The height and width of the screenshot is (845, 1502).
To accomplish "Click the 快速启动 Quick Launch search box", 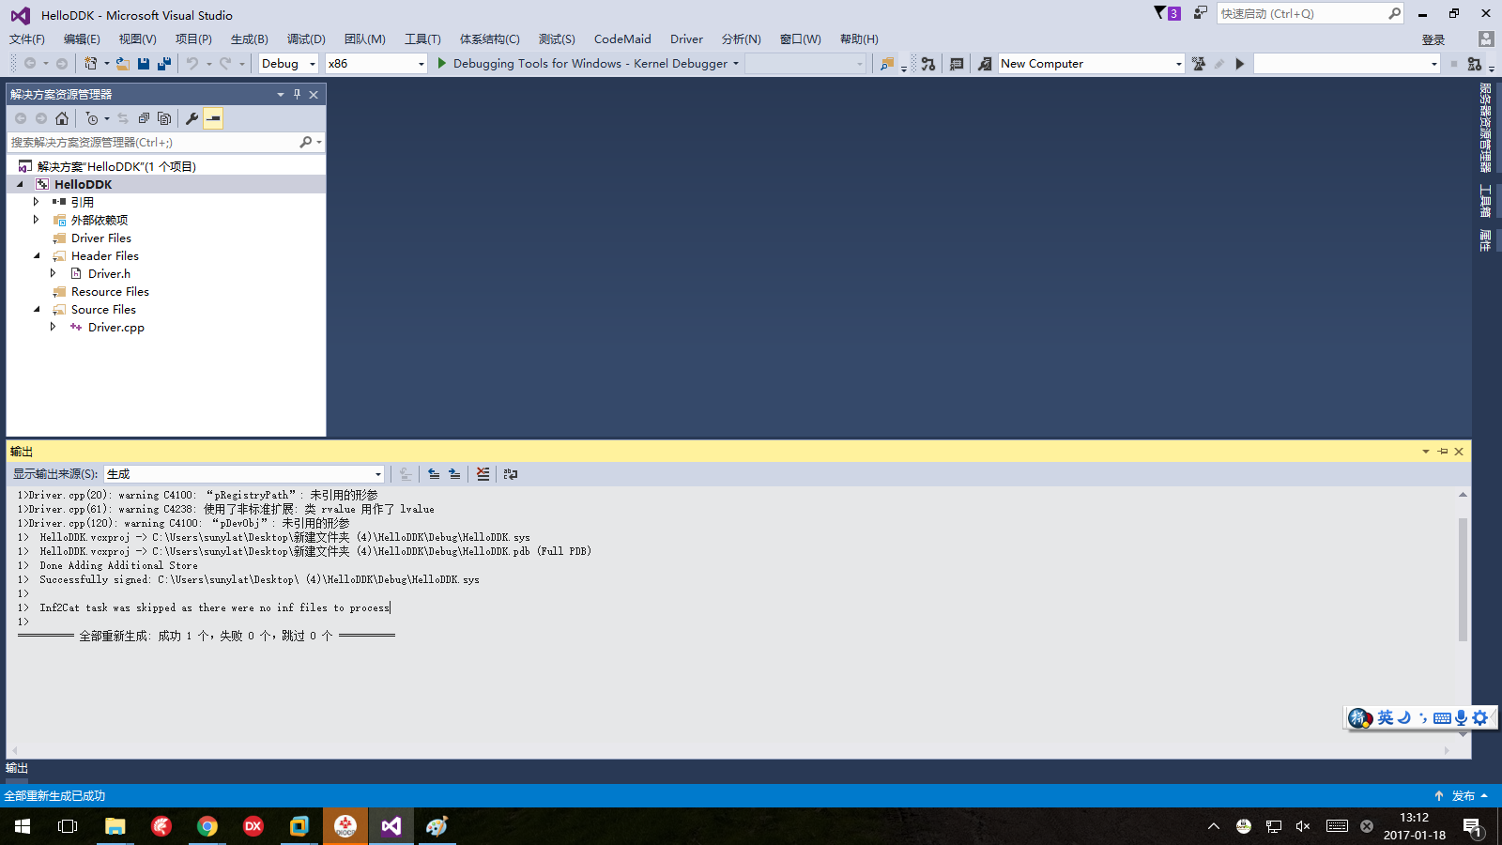I will (x=1301, y=13).
